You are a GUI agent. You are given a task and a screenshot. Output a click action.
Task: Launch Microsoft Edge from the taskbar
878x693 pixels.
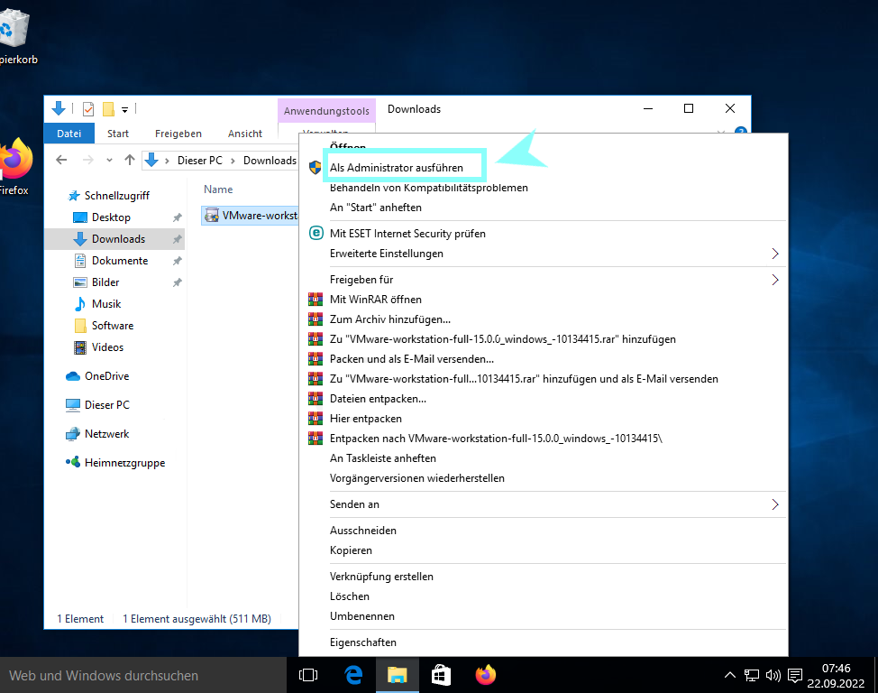click(353, 674)
